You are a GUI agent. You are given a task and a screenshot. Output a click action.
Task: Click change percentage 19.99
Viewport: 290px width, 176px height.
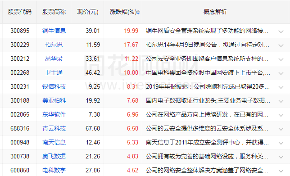[131, 31]
